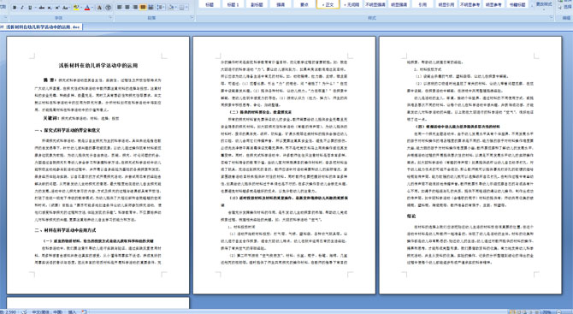Toggle italic formatting on selected text
The image size is (573, 314).
(22, 8)
